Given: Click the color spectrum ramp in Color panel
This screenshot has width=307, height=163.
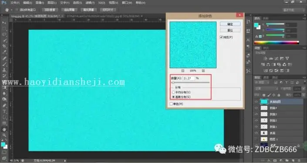Looking at the screenshot, I should point(277,42).
